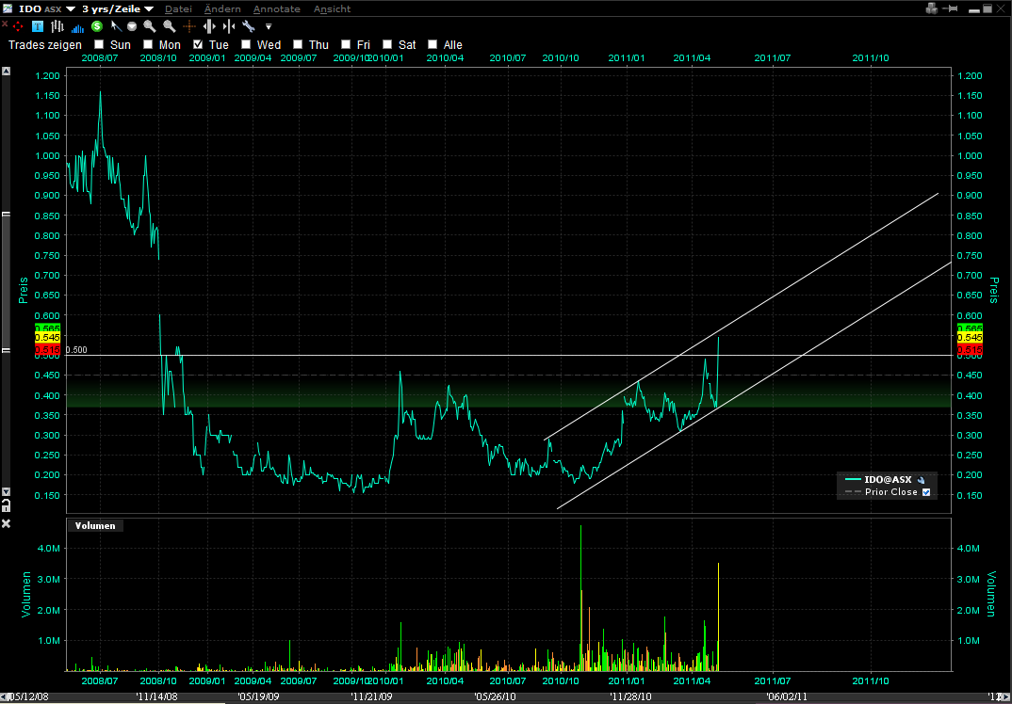Uncheck the Prior Close legend checkbox
Screen dimensions: 1012x704
(x=926, y=492)
